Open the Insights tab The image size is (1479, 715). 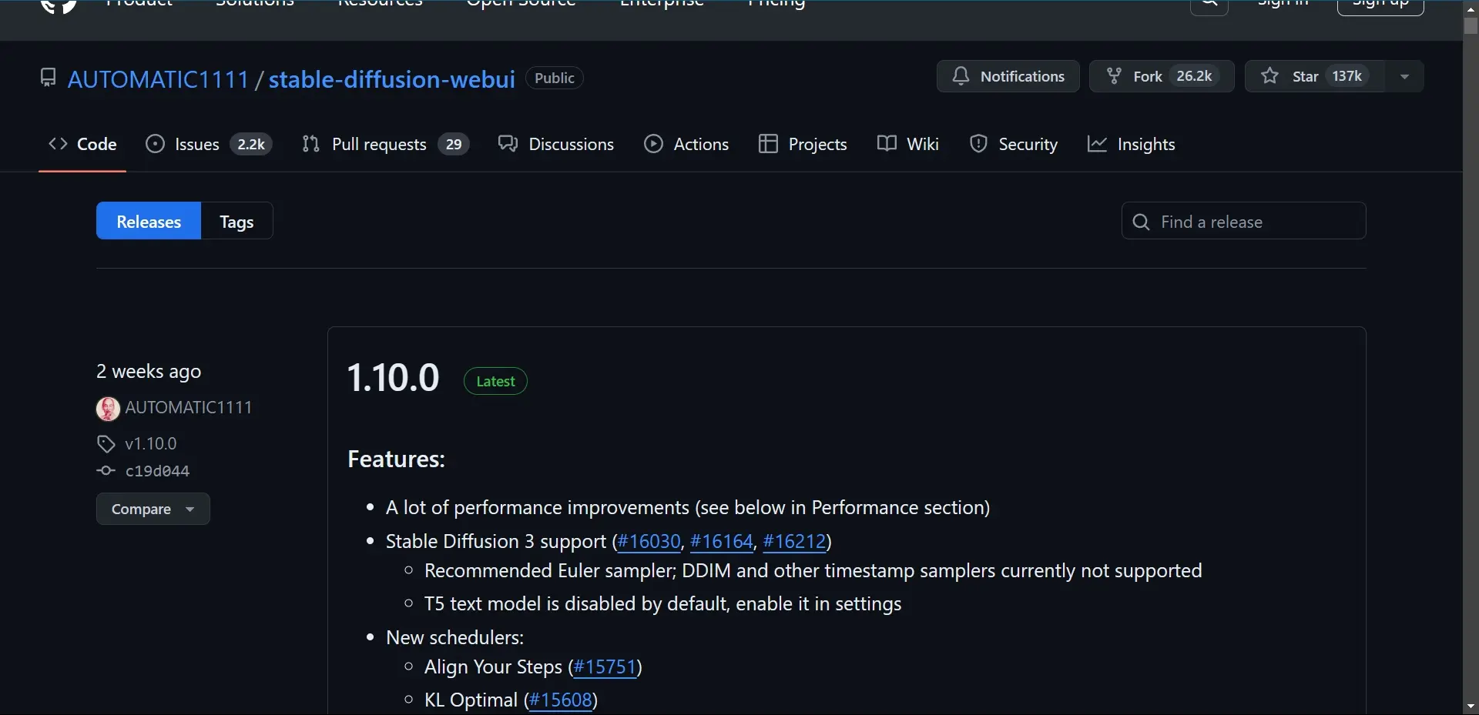(x=1132, y=144)
